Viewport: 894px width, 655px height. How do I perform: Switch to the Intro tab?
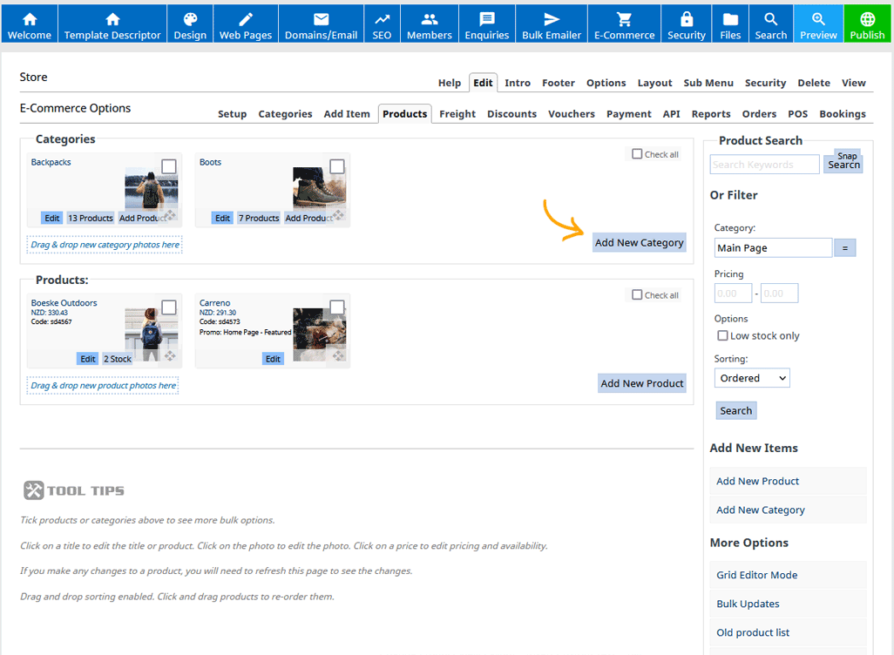[x=518, y=83]
